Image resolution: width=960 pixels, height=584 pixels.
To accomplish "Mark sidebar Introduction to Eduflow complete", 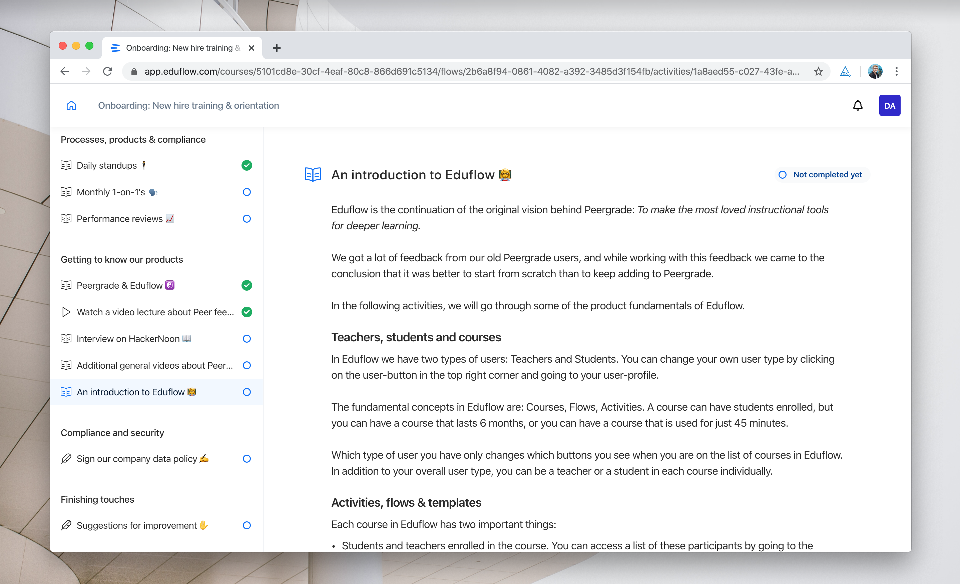I will point(247,392).
